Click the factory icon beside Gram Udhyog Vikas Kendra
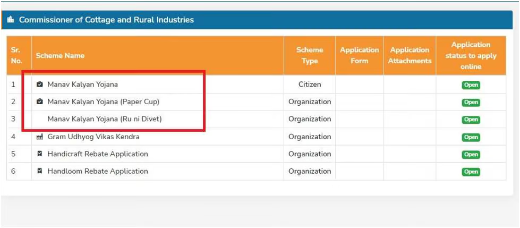The image size is (520, 228). (x=39, y=137)
